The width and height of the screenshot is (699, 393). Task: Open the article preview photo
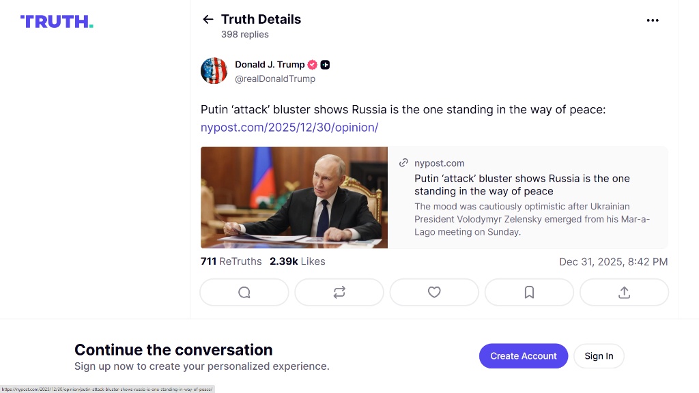(294, 197)
